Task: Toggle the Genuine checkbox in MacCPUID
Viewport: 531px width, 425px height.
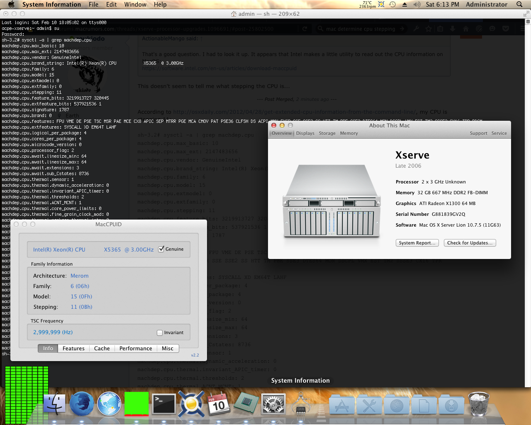Action: [161, 249]
